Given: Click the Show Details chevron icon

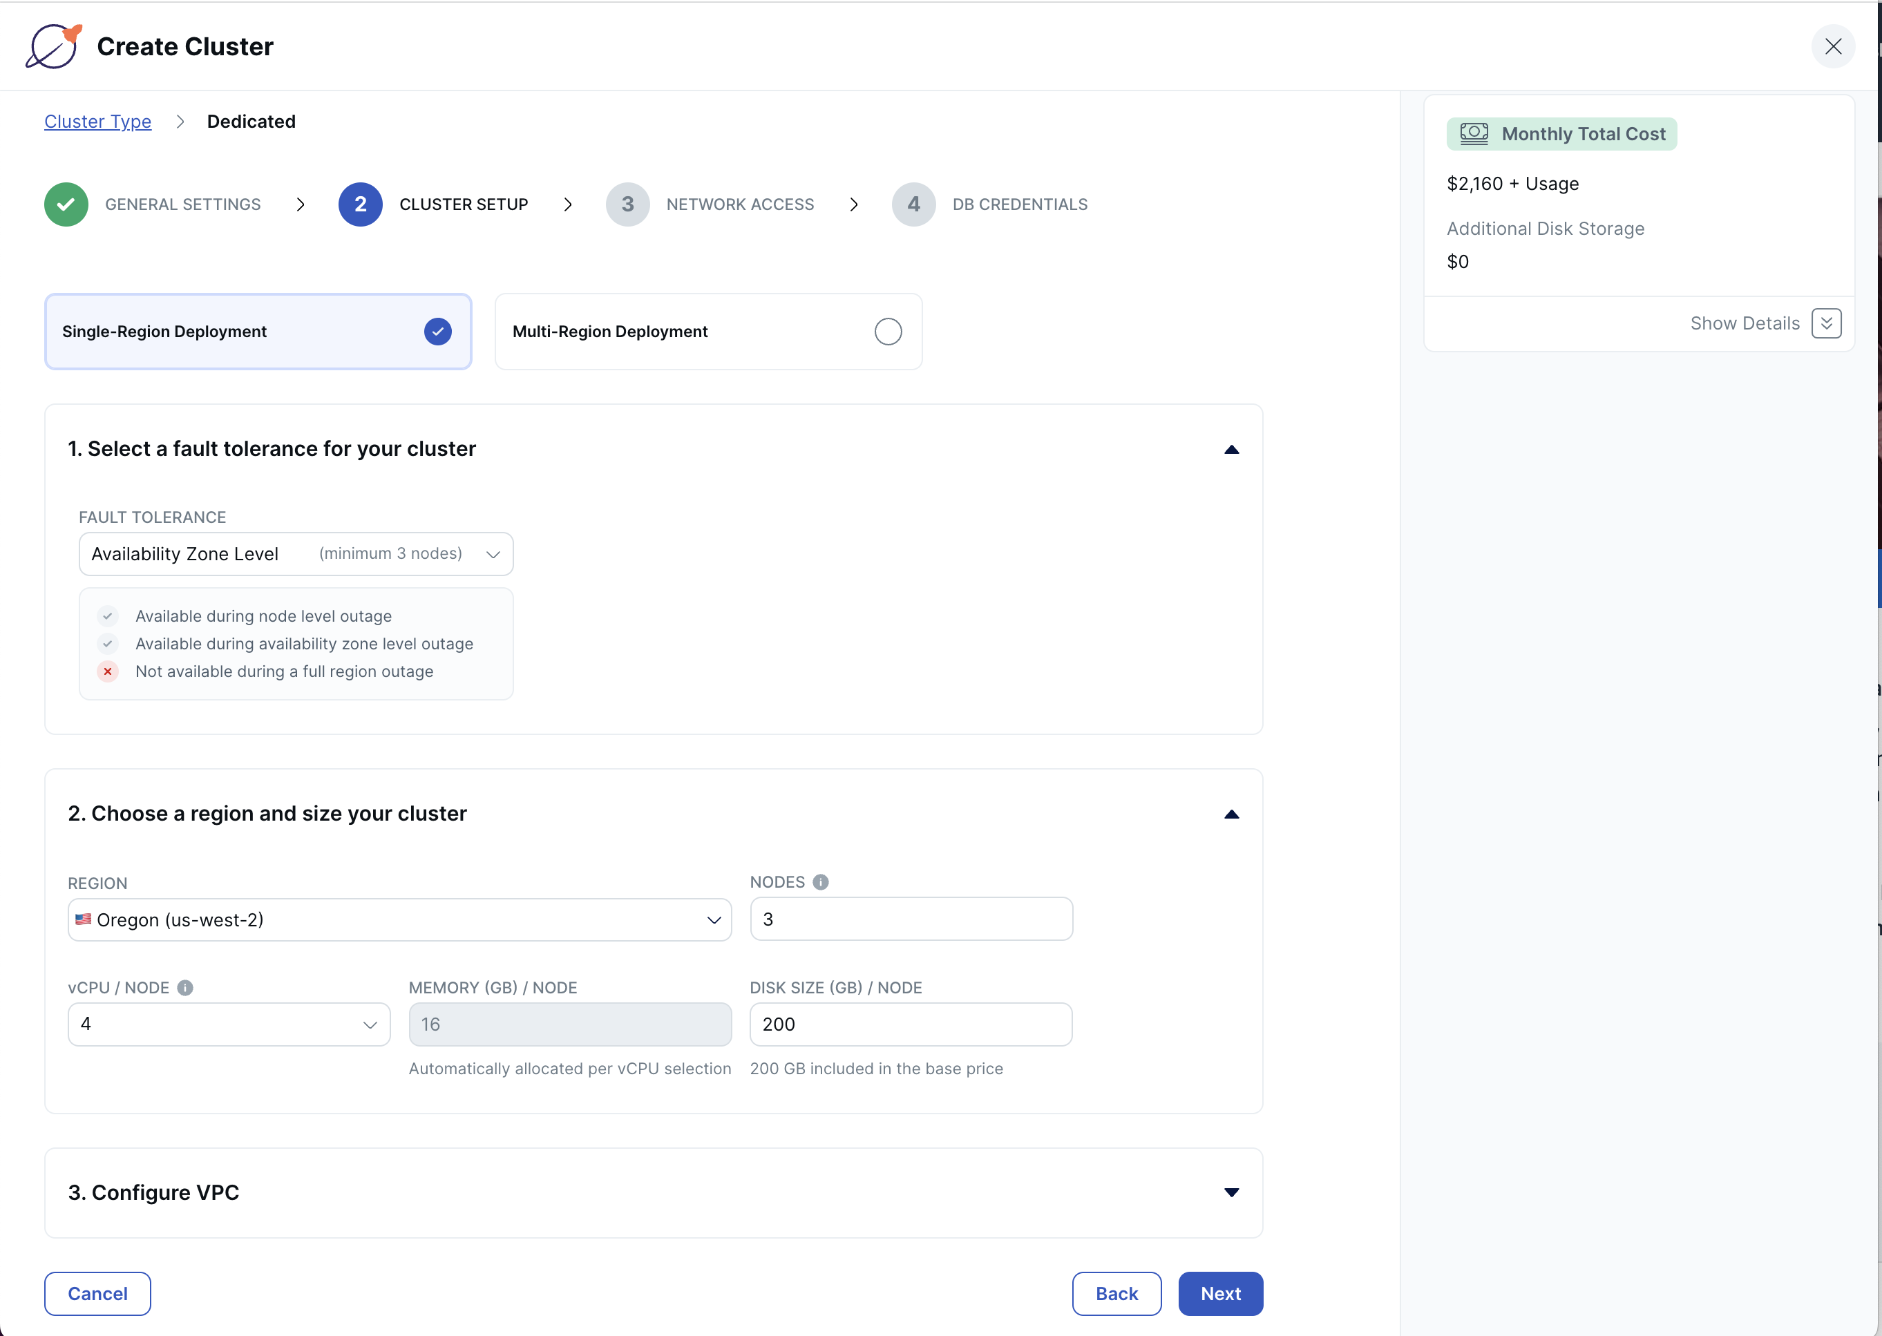Looking at the screenshot, I should (x=1826, y=323).
